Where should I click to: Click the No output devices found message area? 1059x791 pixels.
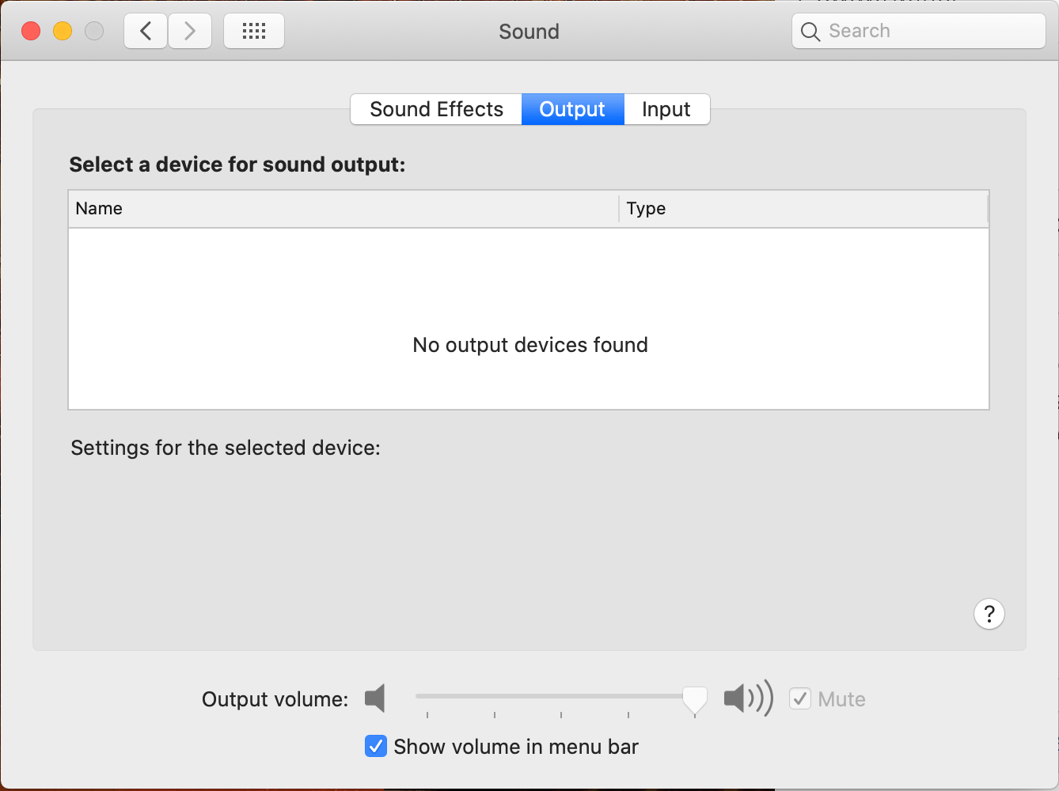[x=529, y=345]
